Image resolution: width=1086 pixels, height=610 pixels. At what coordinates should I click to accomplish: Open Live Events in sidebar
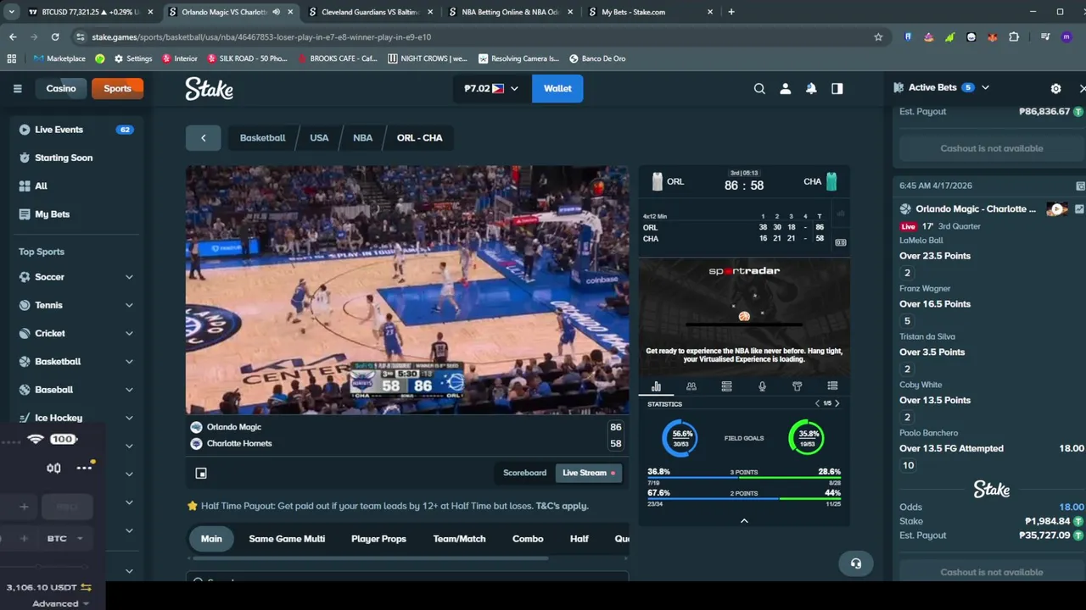coord(76,130)
